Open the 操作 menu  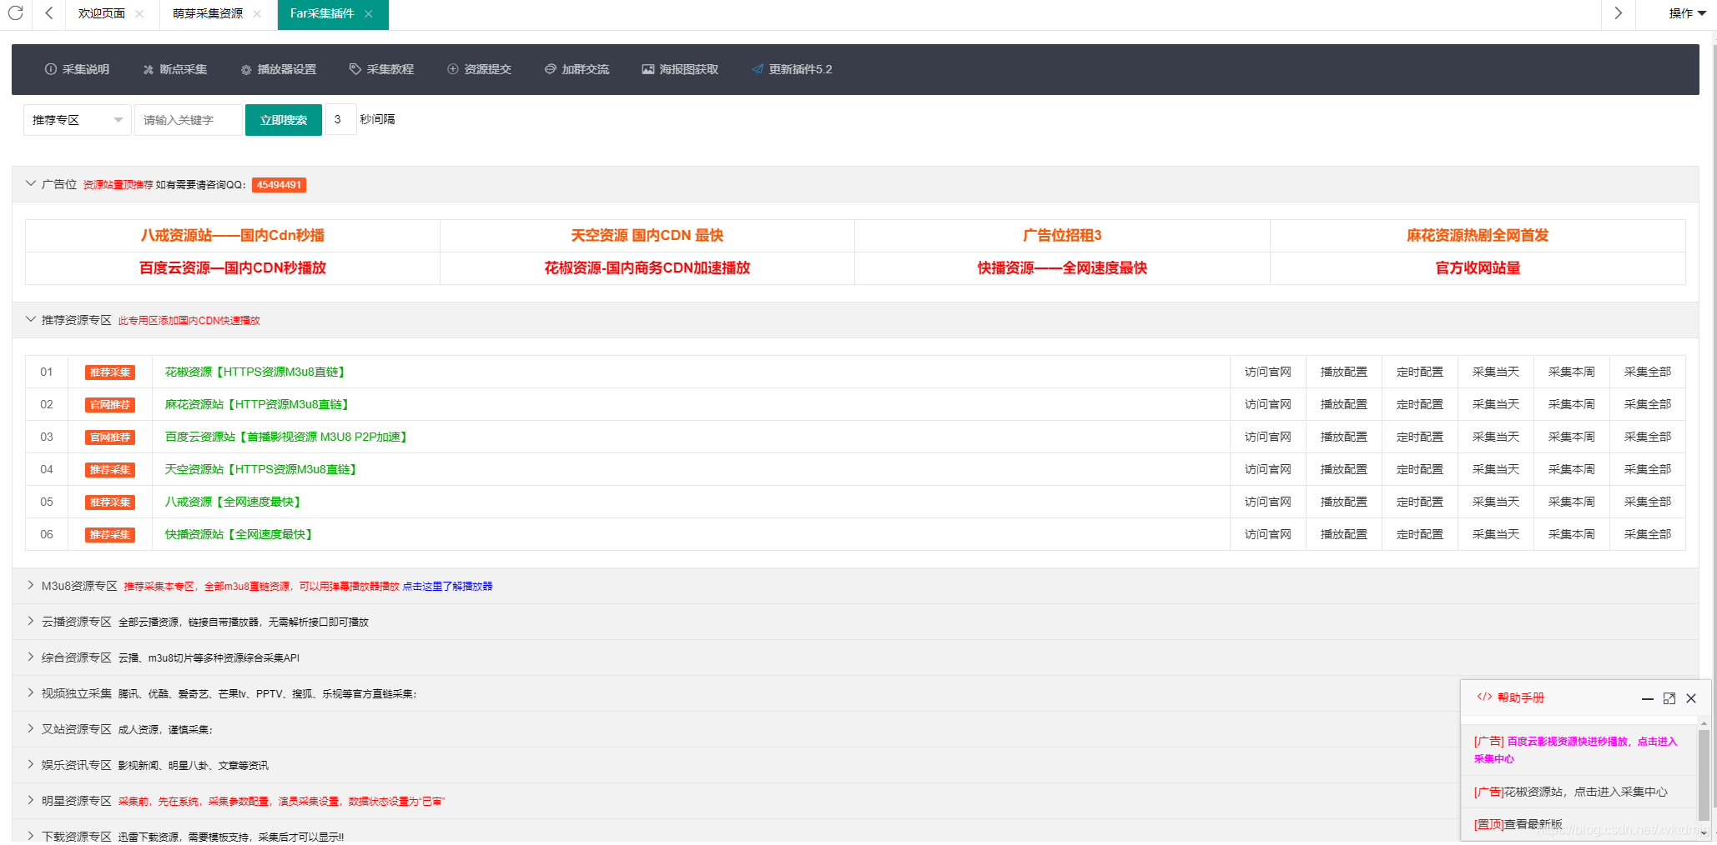click(1687, 13)
